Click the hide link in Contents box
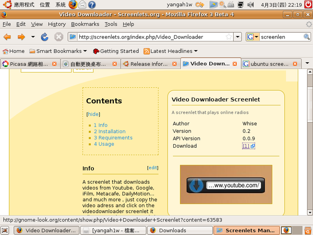 93,114
